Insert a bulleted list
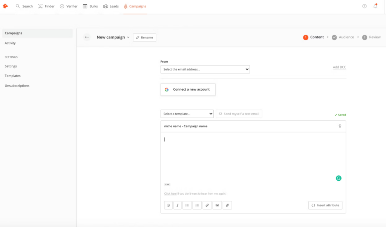 click(187, 205)
